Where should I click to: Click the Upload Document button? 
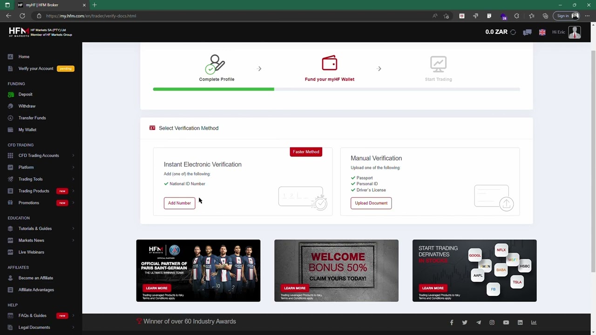tap(371, 203)
